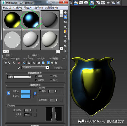Click the red X reset material icon
The image size is (127, 126).
click(x=19, y=63)
